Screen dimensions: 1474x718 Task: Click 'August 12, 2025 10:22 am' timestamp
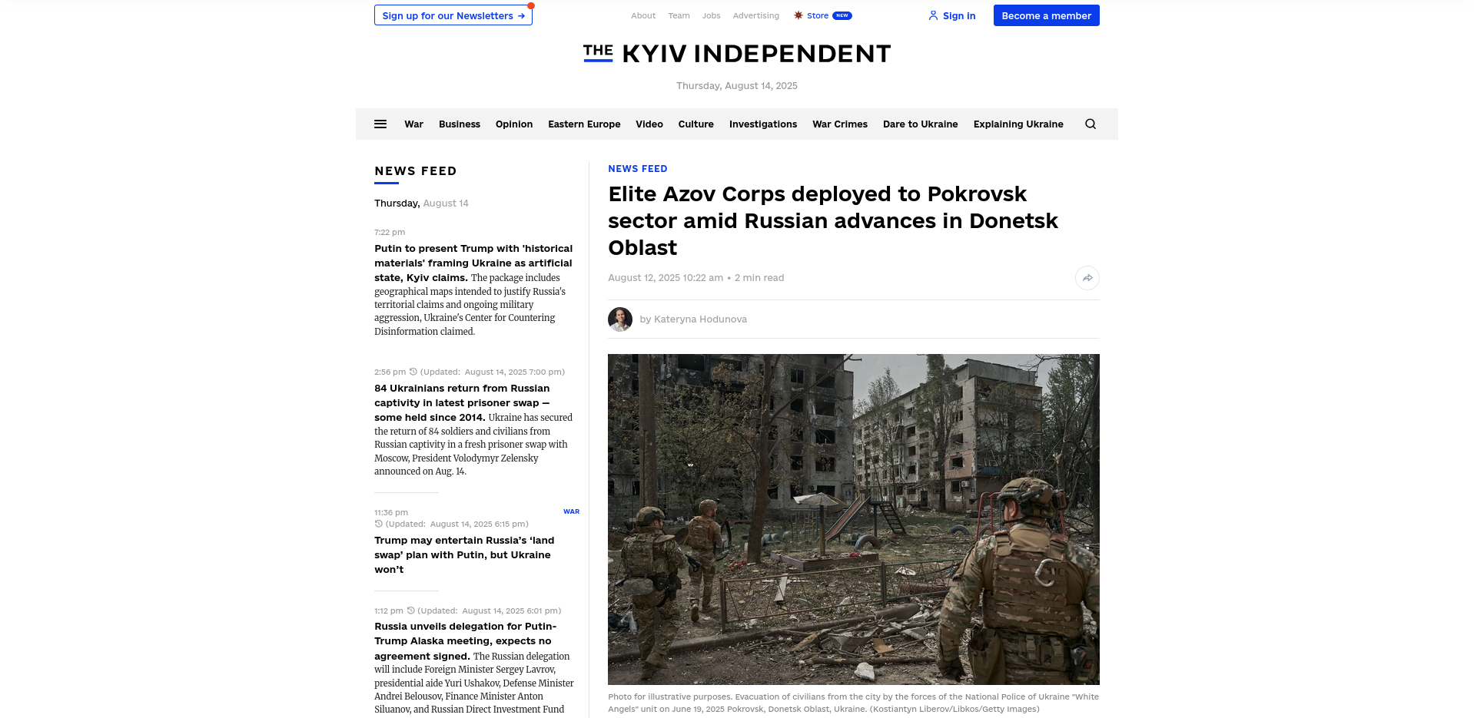tap(666, 278)
